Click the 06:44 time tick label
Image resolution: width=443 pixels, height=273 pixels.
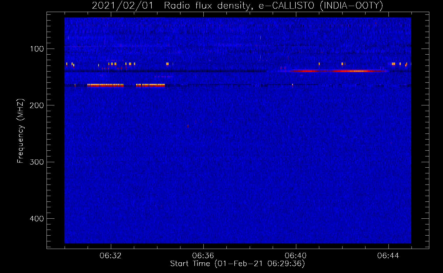(x=388, y=256)
